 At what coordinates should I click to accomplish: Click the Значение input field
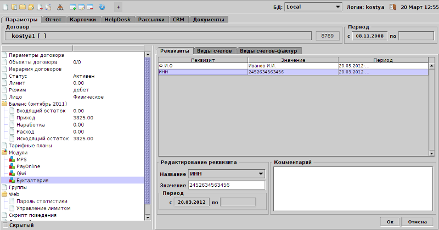coord(226,186)
